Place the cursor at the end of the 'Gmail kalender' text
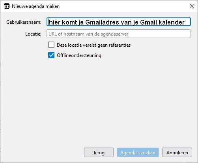The image size is (198, 163). pos(185,22)
